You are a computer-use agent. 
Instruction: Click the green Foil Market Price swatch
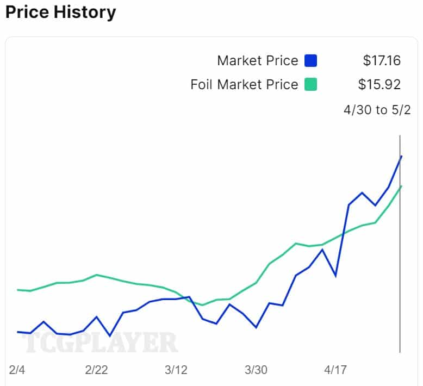(x=310, y=85)
